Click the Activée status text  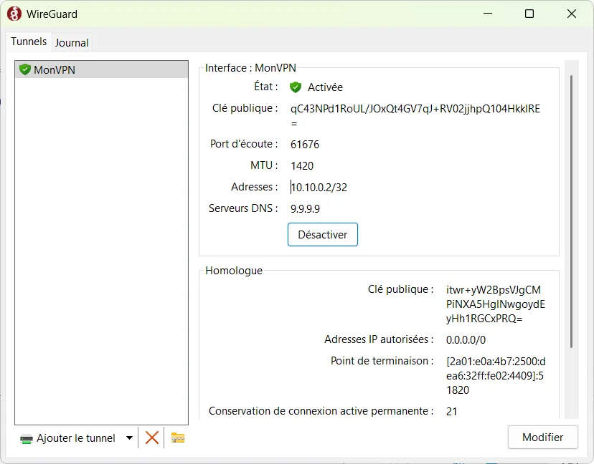(x=325, y=87)
